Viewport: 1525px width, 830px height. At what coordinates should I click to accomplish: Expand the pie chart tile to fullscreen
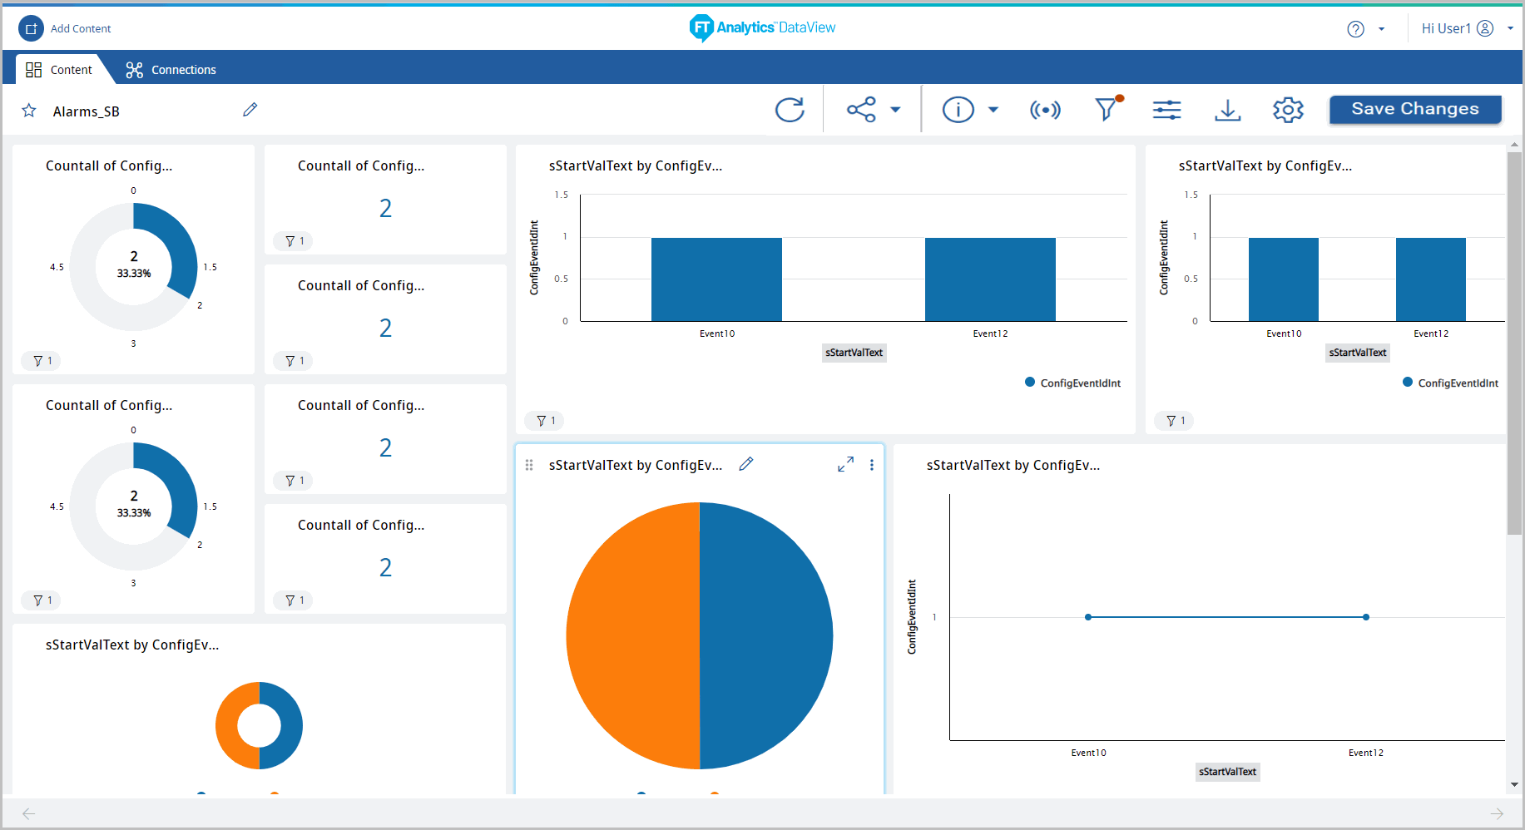(x=845, y=465)
